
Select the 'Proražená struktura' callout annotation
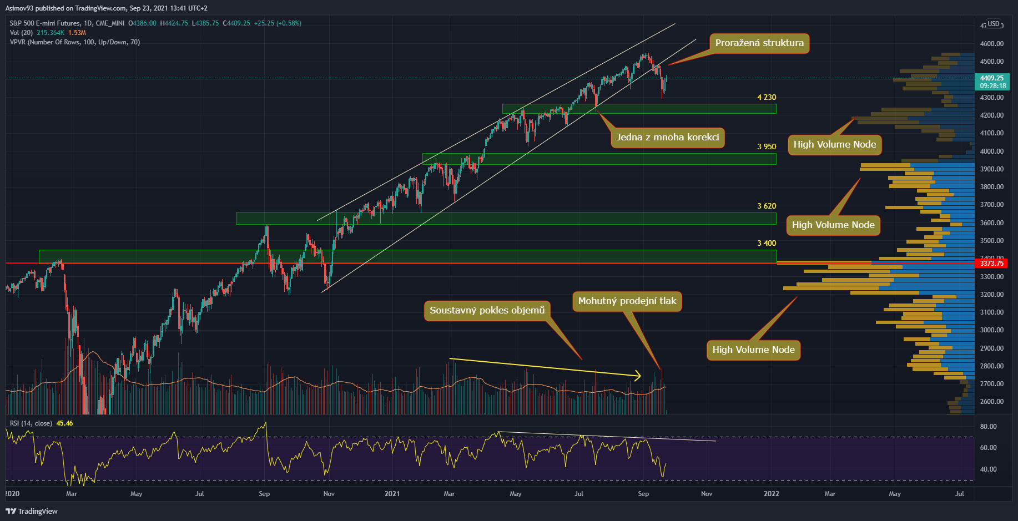pos(759,43)
